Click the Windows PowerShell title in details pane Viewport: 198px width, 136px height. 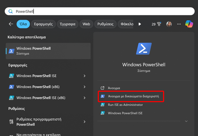click(144, 65)
